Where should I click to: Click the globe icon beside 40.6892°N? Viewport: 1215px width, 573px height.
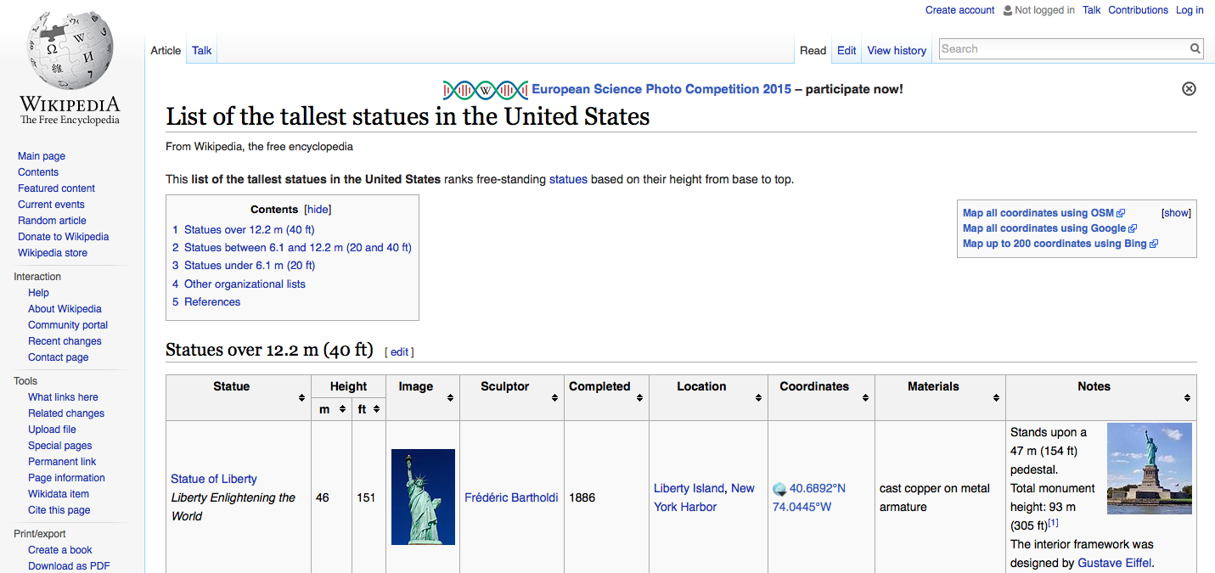click(x=779, y=489)
